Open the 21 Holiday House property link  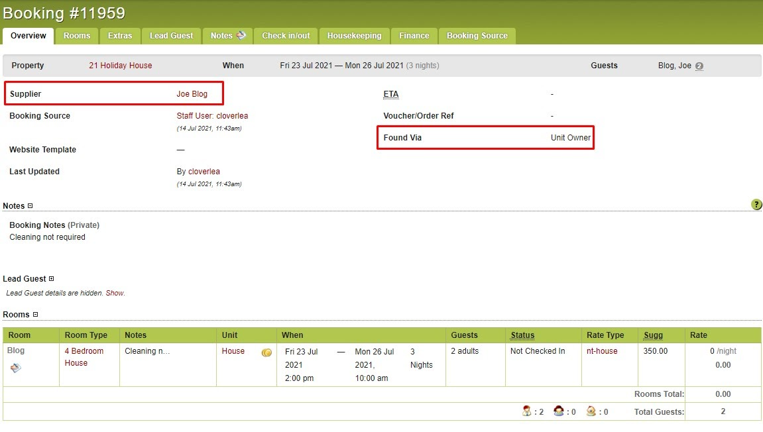click(x=120, y=65)
